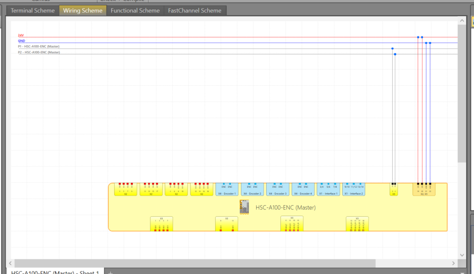
Task: Click the P1 - HSC-A100-ENC (Master) bus label
Action: click(x=39, y=47)
